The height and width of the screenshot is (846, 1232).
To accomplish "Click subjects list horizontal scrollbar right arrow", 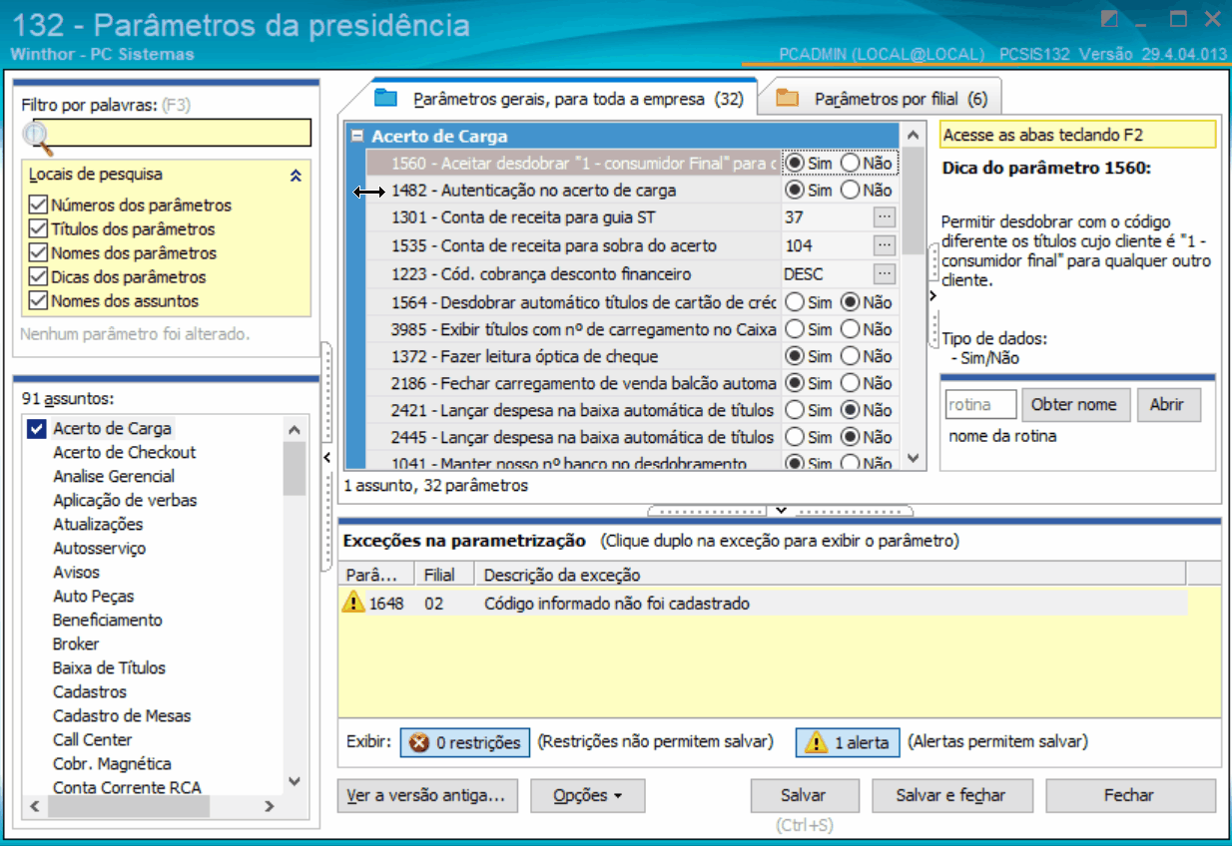I will coord(270,805).
